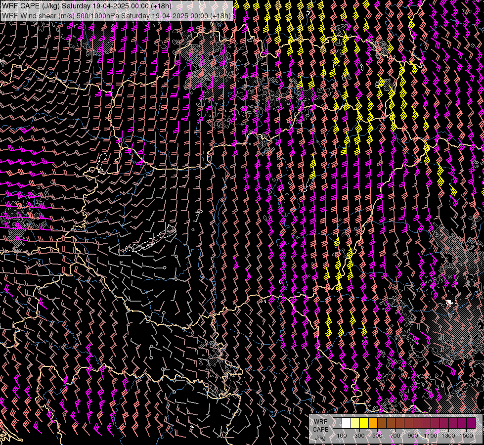Click the legend label '1100'
The width and height of the screenshot is (484, 445).
click(431, 436)
